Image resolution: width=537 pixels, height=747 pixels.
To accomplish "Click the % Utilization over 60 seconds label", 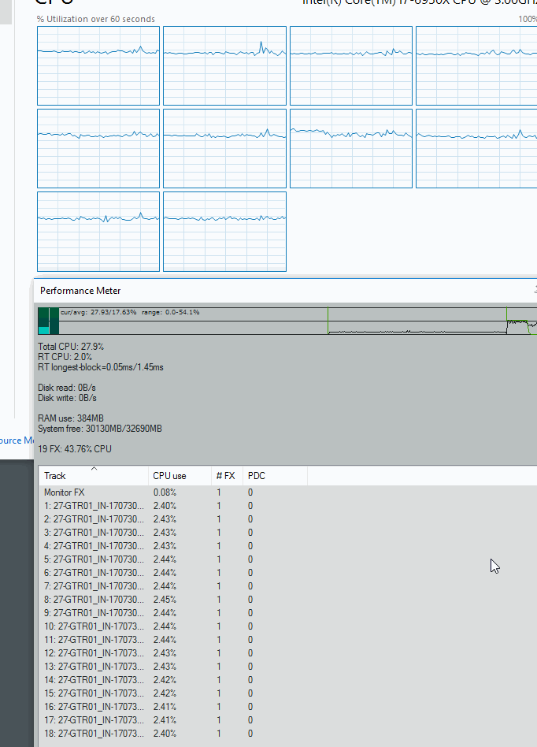I will (x=96, y=19).
